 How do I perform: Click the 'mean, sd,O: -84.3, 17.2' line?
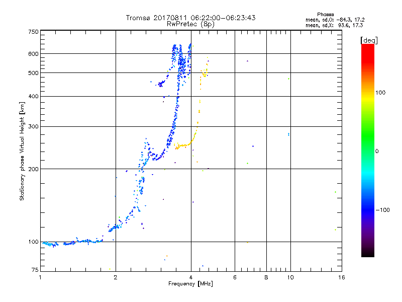pyautogui.click(x=335, y=20)
